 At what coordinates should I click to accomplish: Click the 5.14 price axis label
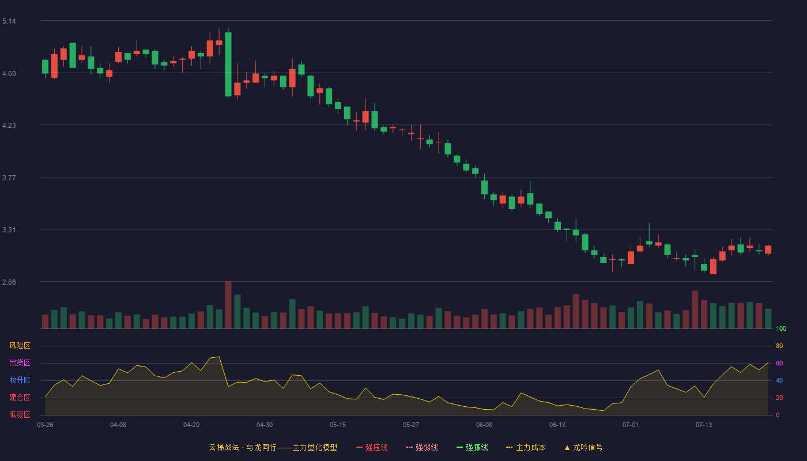tap(9, 21)
